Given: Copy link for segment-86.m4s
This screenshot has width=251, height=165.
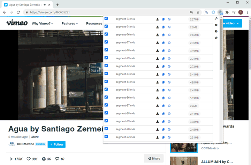Looking at the screenshot, I should click(163, 98).
